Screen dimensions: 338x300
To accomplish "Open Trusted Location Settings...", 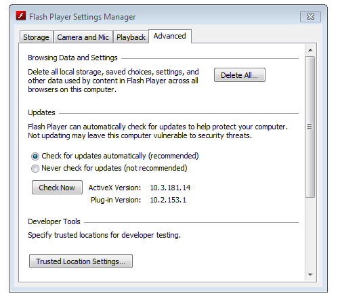I will point(81,261).
